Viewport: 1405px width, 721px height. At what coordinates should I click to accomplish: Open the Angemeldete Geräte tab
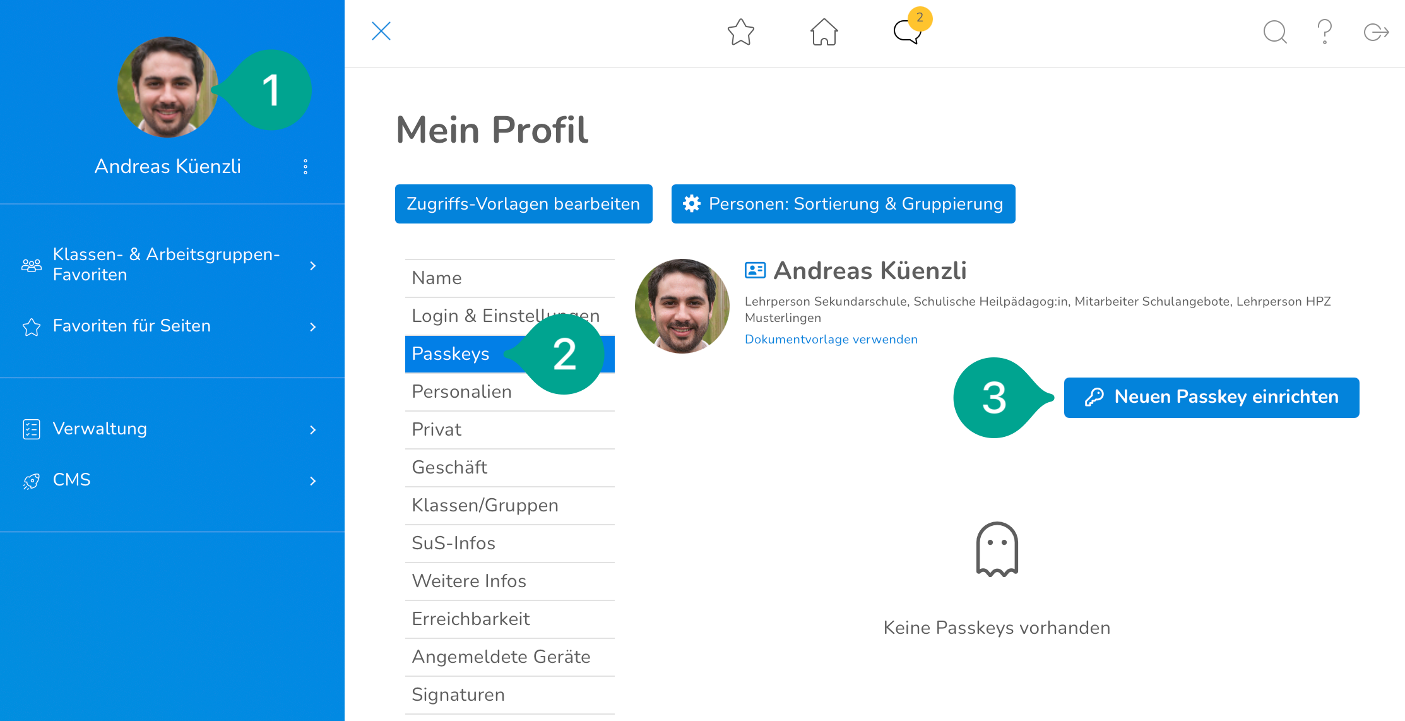[501, 657]
